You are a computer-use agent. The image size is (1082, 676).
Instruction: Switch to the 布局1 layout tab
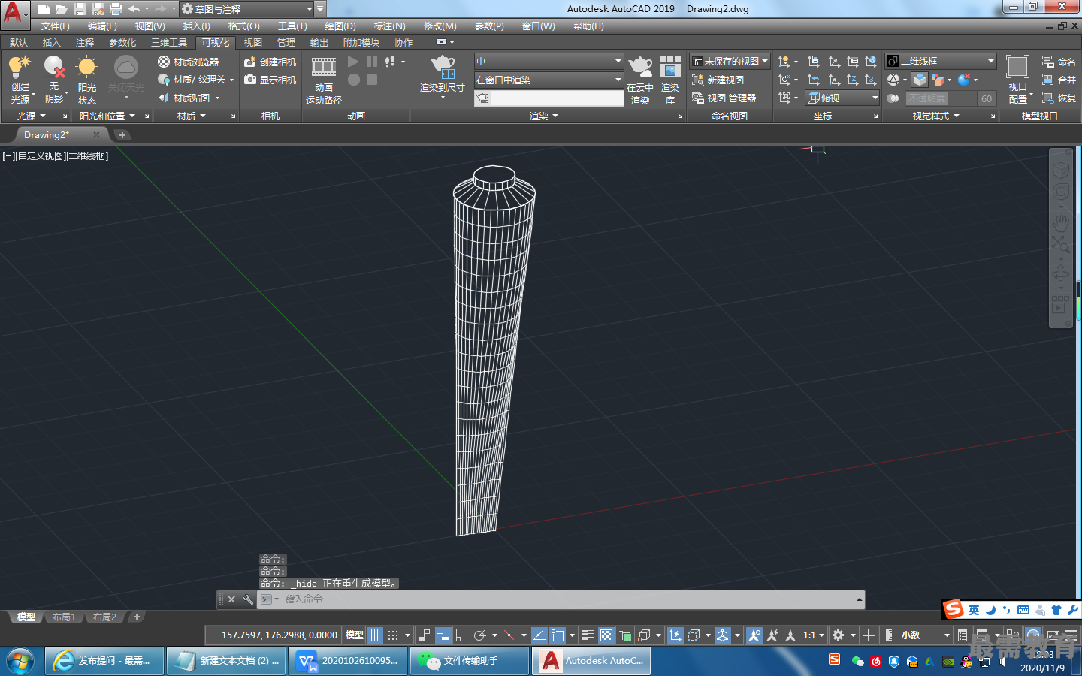click(64, 617)
